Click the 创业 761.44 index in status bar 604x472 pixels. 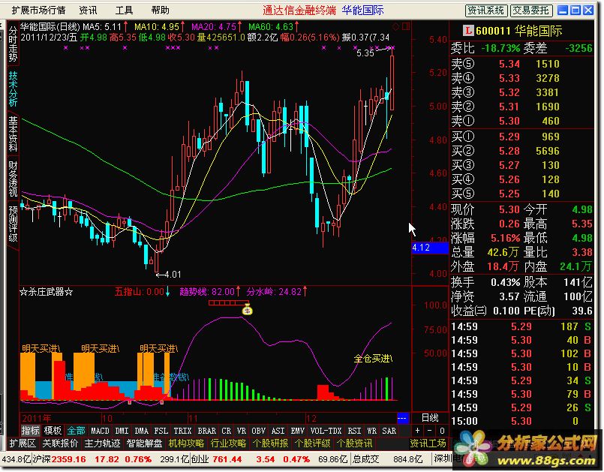pyautogui.click(x=217, y=459)
